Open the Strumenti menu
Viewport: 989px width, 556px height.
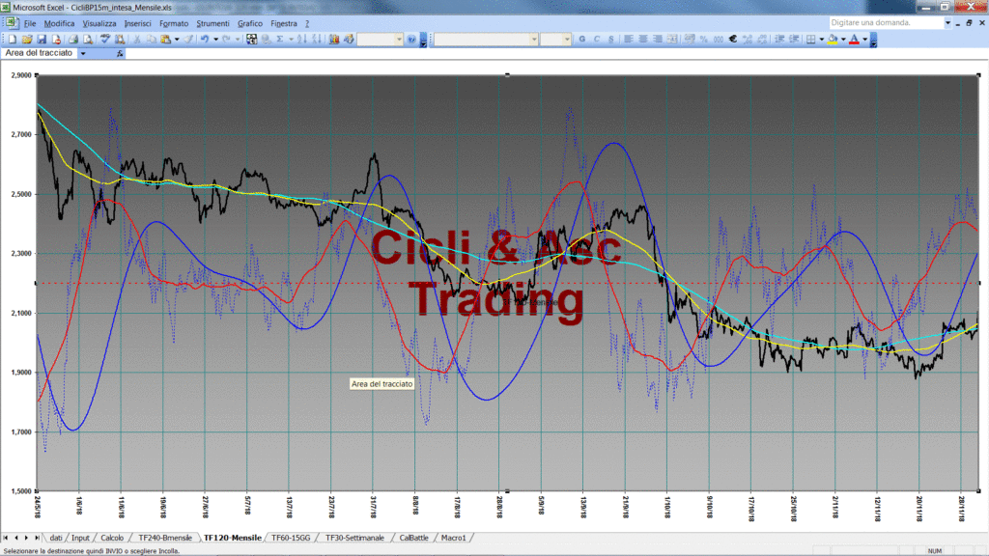[x=212, y=23]
